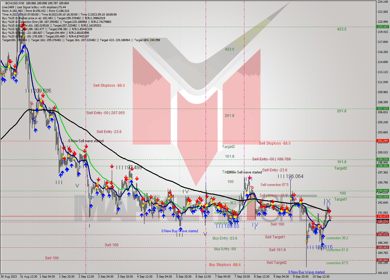Click the 197.365 price axis value
The width and height of the screenshot is (390, 280).
click(383, 173)
